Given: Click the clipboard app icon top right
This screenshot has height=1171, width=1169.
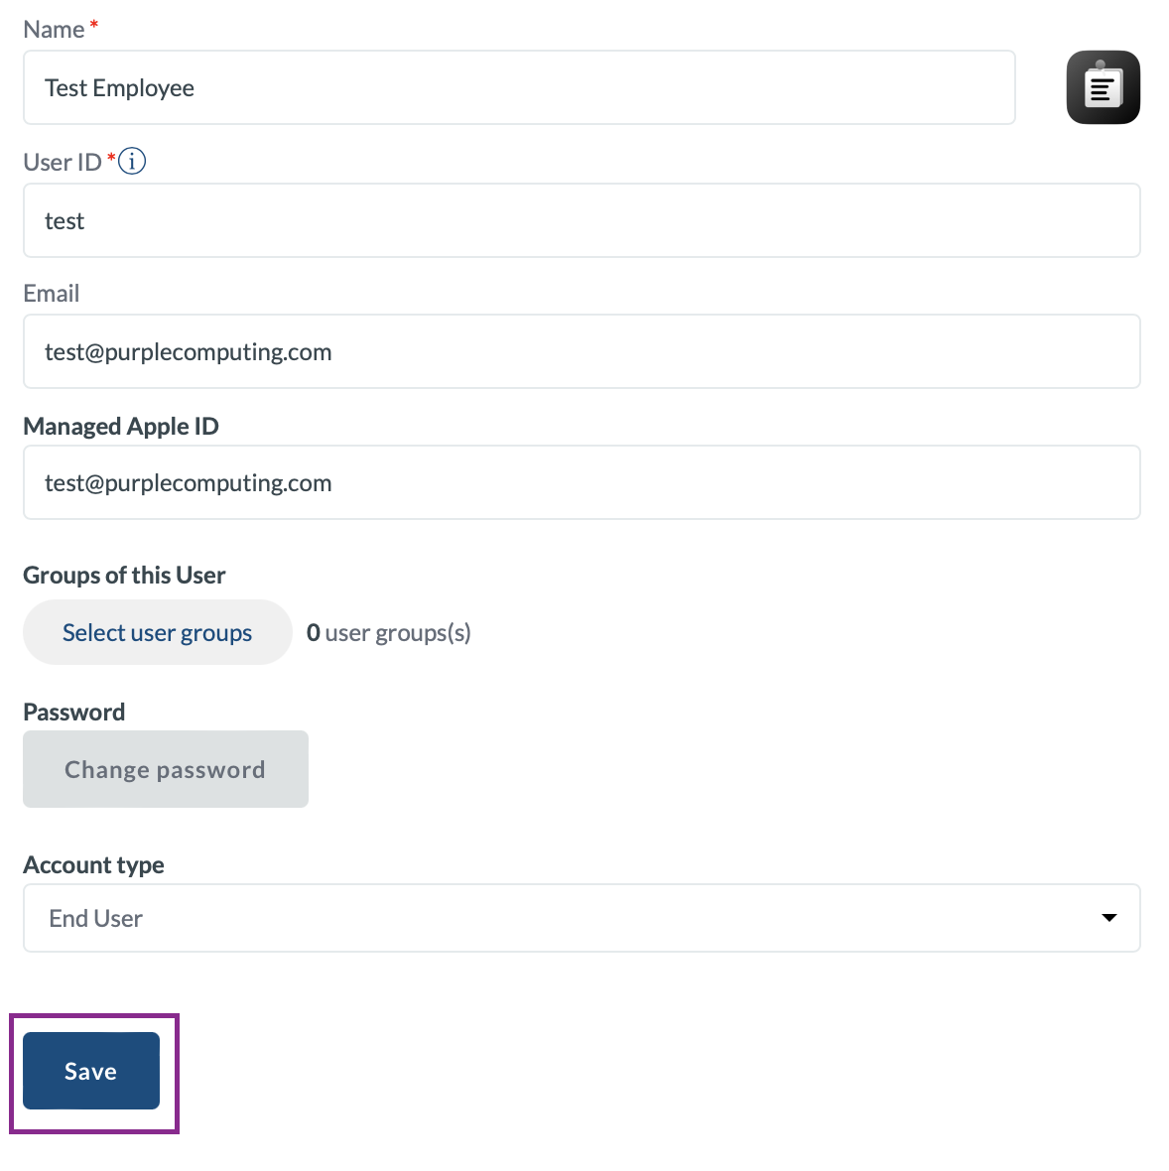Looking at the screenshot, I should (1103, 87).
